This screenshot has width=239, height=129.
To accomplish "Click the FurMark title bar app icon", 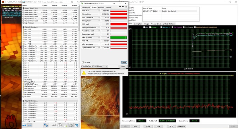I will [x=3, y=2].
